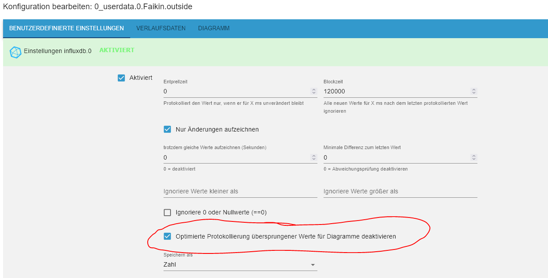The image size is (548, 278).
Task: Click spinner of Minimale Differenz field
Action: coord(473,157)
